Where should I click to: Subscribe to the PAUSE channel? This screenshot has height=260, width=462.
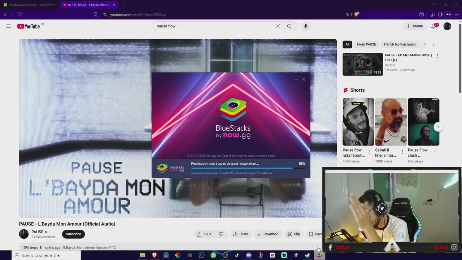[x=73, y=234]
